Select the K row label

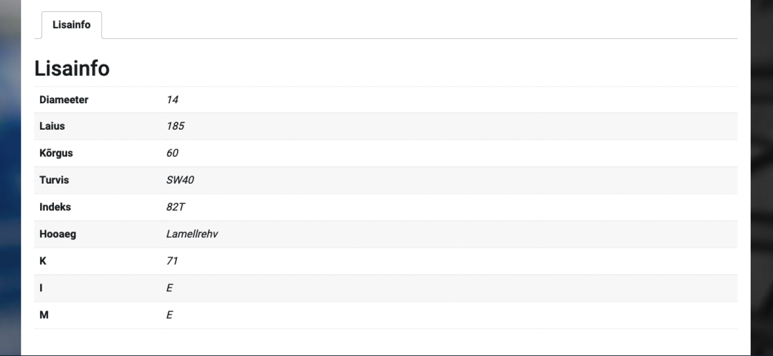click(43, 261)
